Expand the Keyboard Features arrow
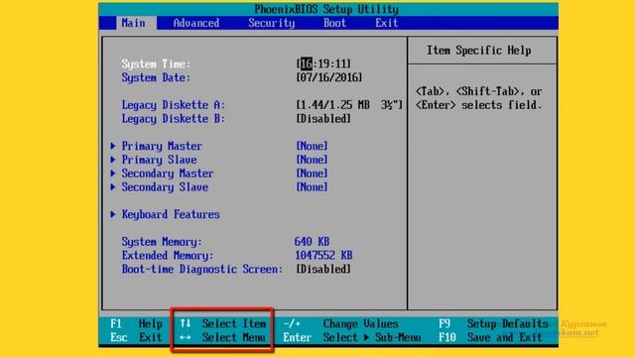Viewport: 635px width, 357px height. click(x=113, y=214)
